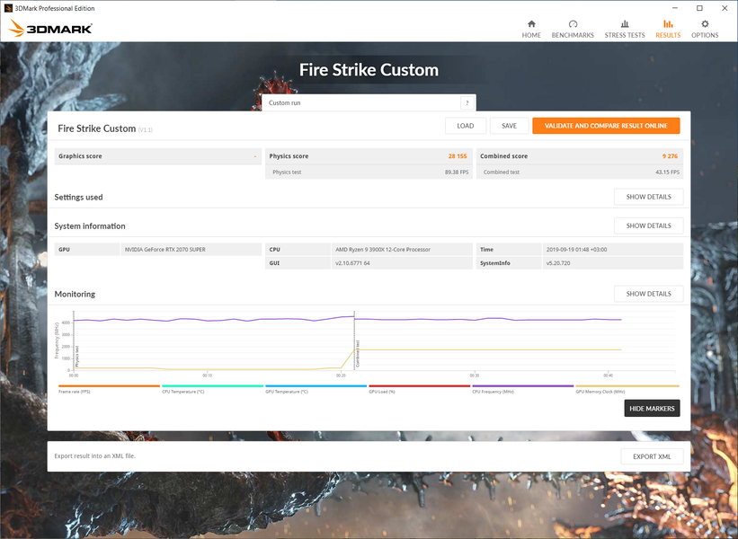Toggle GPU Temperature legend item
This screenshot has width=738, height=539.
pyautogui.click(x=316, y=389)
